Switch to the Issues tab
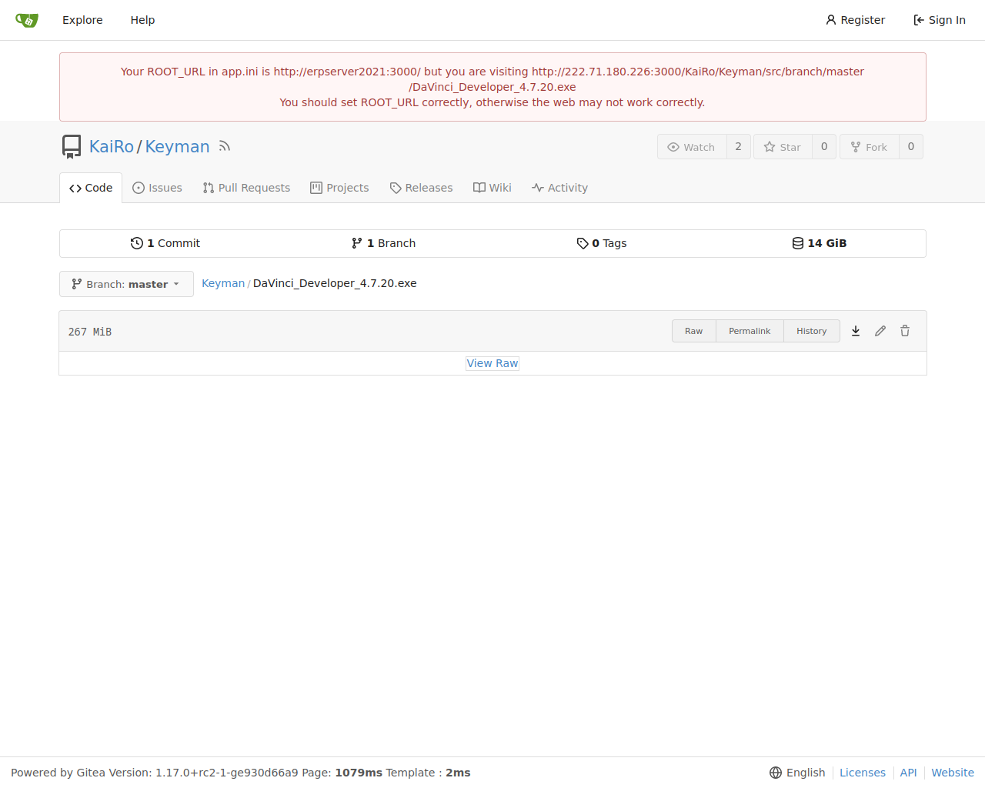 [157, 188]
